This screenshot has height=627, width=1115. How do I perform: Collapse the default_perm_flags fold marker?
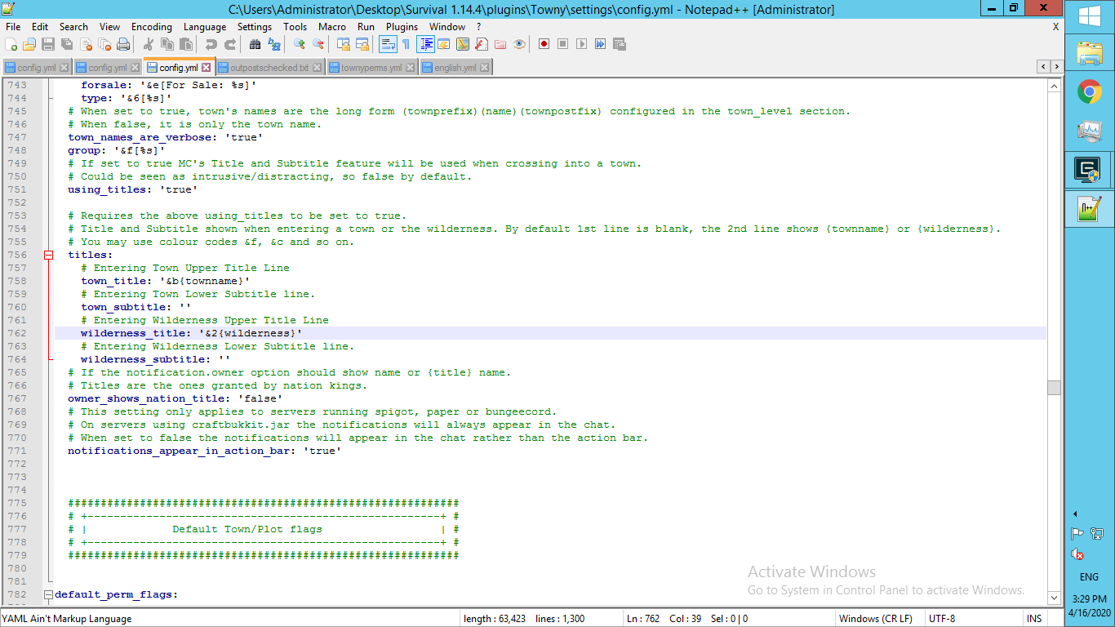click(x=48, y=594)
